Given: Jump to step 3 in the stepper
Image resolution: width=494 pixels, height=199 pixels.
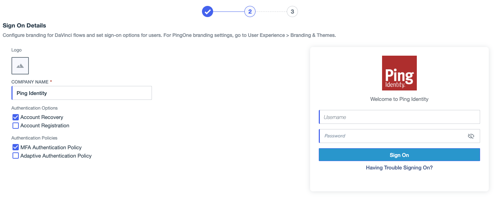Looking at the screenshot, I should point(292,11).
